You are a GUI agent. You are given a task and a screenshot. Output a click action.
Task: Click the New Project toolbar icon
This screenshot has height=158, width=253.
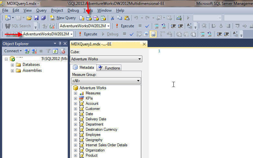click(x=7, y=18)
